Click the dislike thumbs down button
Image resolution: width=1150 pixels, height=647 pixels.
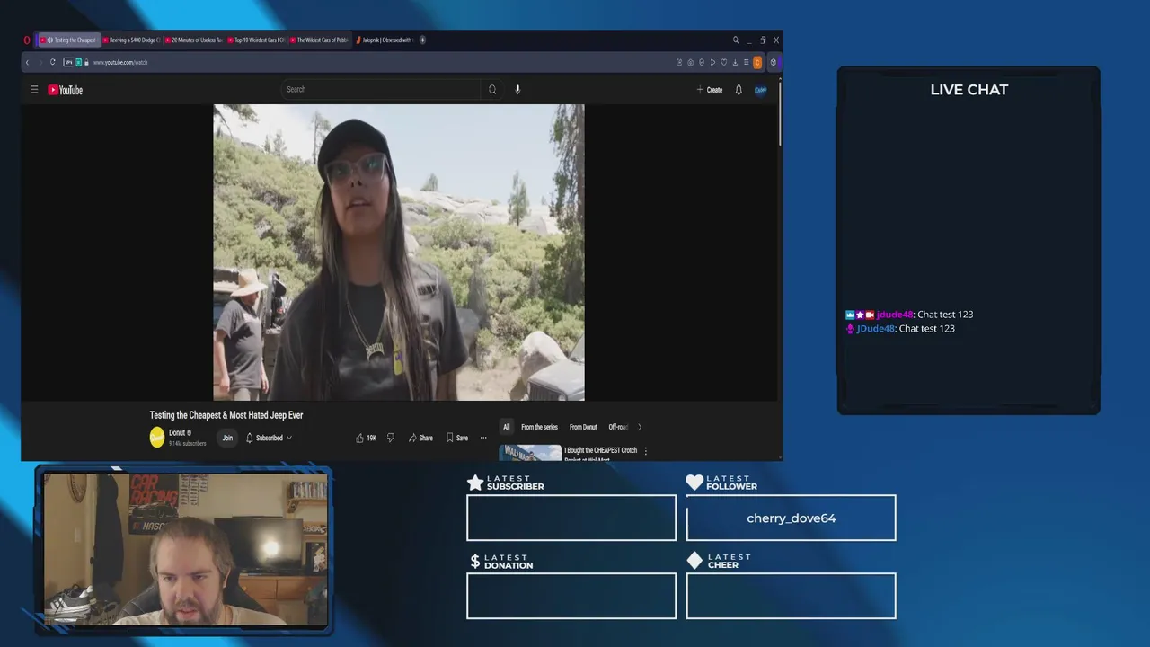tap(391, 438)
